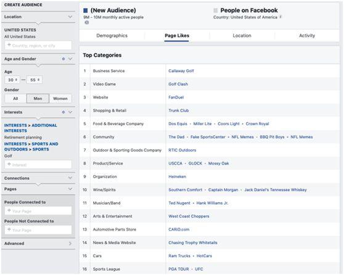The height and width of the screenshot is (275, 344).
Task: Collapse the Location section chevron
Action: (x=70, y=17)
